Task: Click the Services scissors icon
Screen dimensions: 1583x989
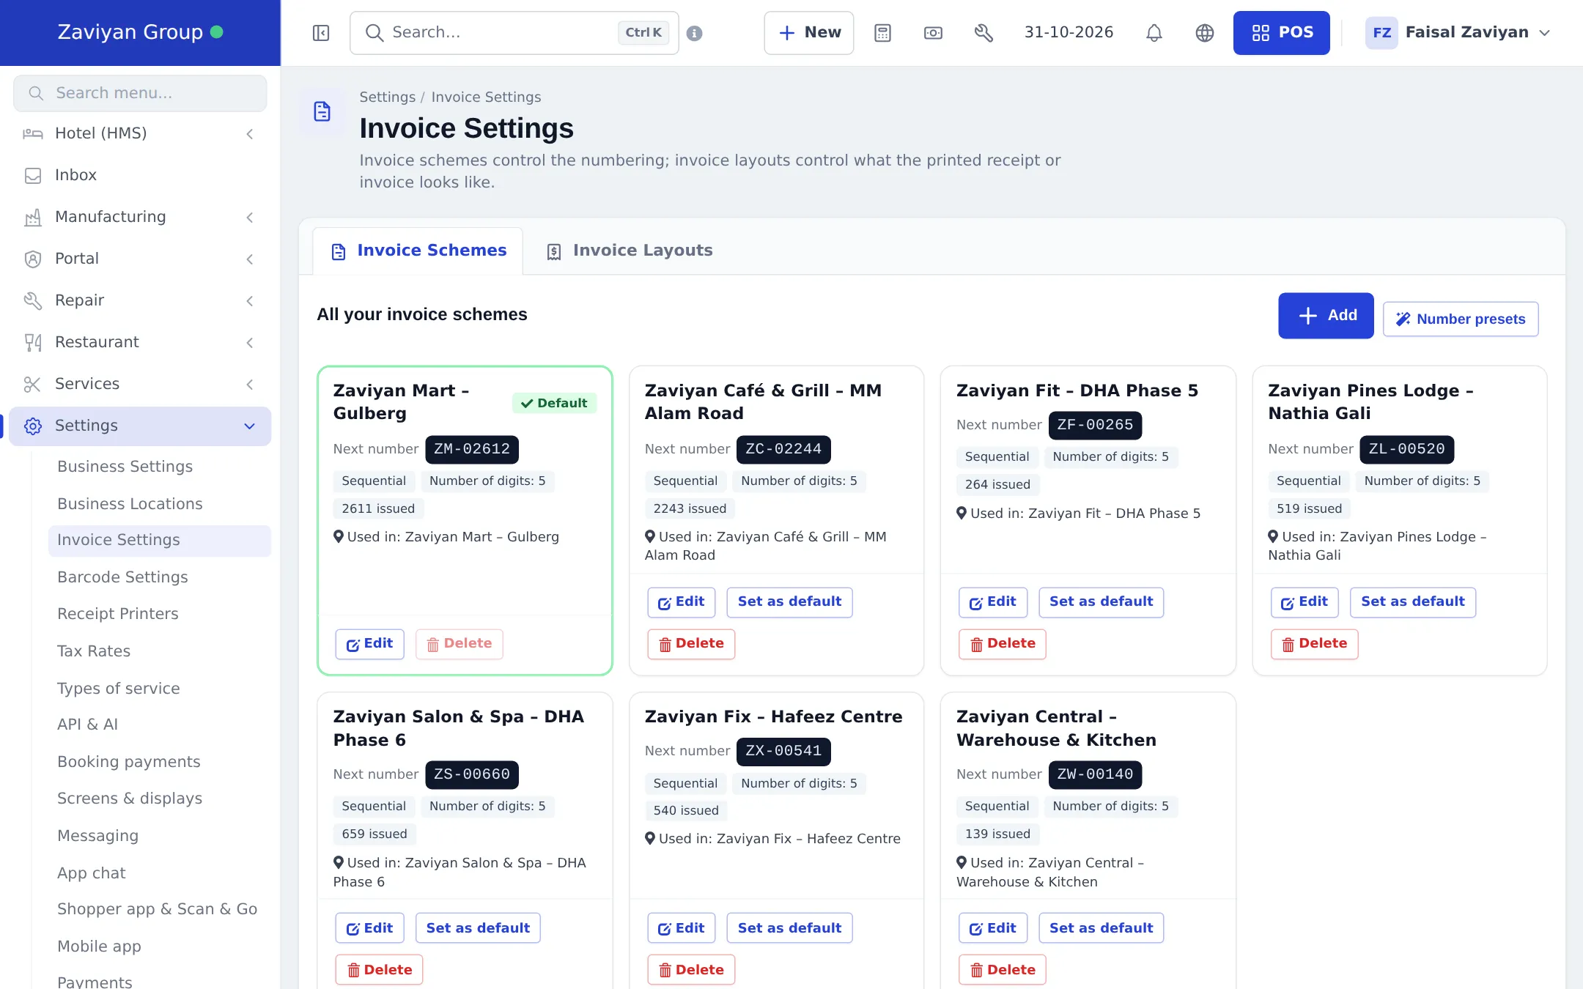Action: click(x=33, y=384)
